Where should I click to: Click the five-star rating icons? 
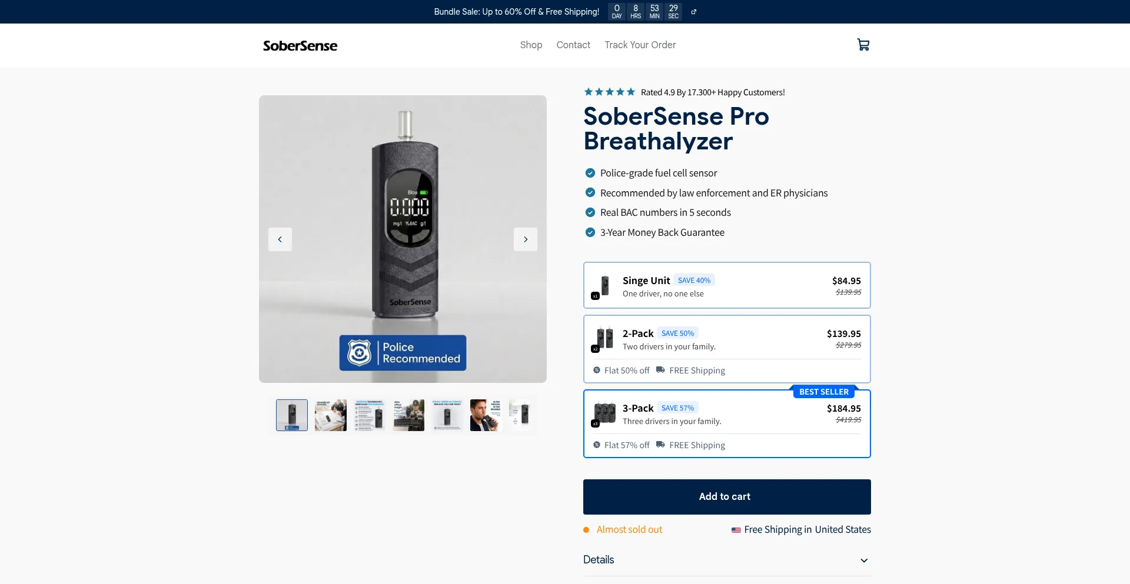(609, 92)
